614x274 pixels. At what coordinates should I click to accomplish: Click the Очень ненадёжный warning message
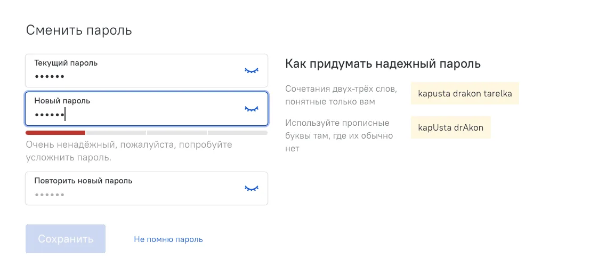(129, 151)
